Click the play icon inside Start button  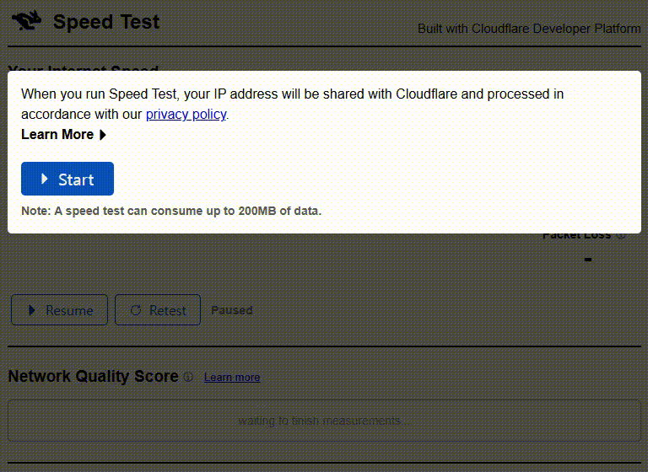(x=45, y=179)
